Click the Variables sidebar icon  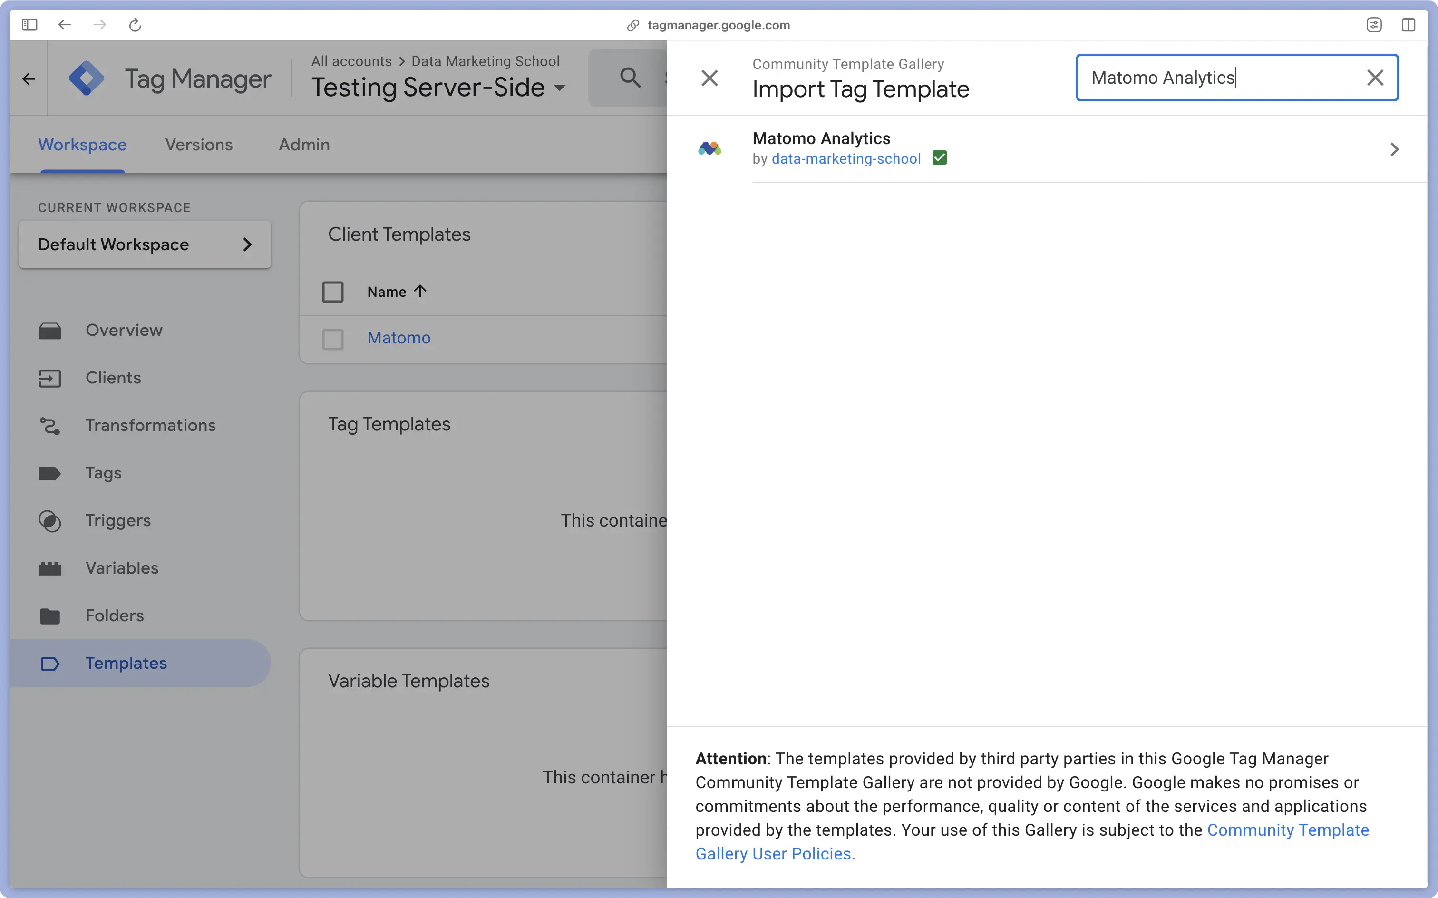click(x=49, y=568)
